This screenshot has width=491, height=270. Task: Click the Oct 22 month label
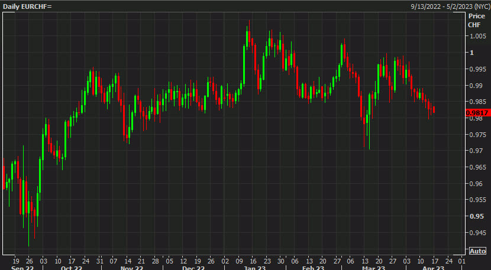71,268
